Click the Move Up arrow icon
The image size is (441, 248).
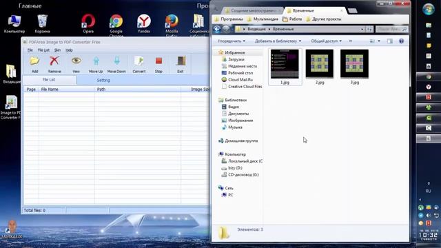point(96,61)
